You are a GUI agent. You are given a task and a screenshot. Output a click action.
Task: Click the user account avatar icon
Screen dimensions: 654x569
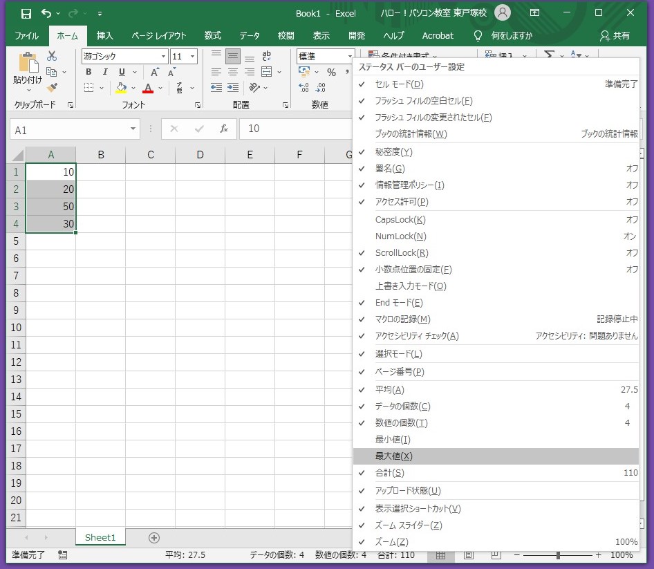pyautogui.click(x=503, y=12)
